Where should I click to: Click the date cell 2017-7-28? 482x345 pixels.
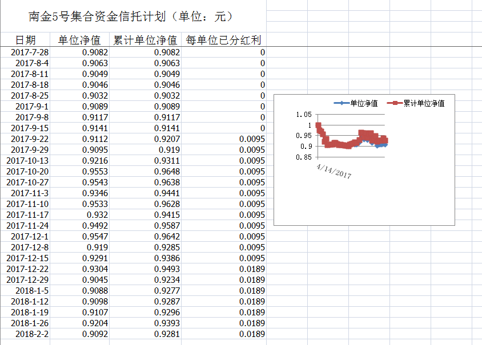pos(30,52)
